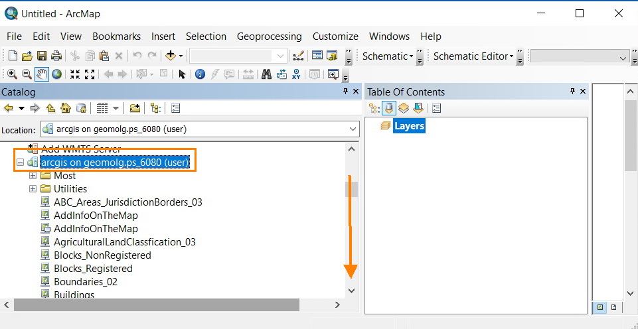The height and width of the screenshot is (329, 638).
Task: Go to default geodatabase in Catalog
Action: point(82,108)
